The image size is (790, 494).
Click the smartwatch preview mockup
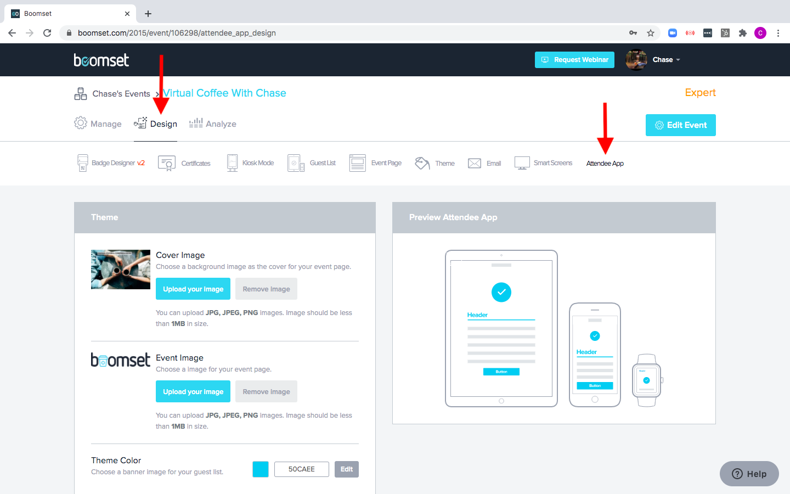(x=647, y=380)
